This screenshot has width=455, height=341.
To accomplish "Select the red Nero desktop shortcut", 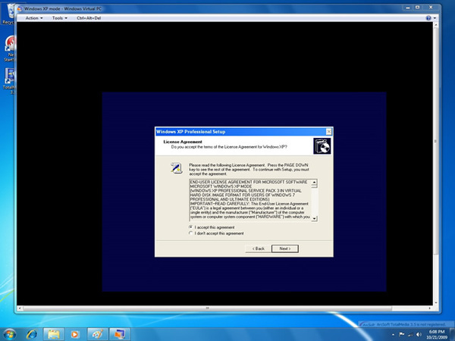I will coord(10,48).
